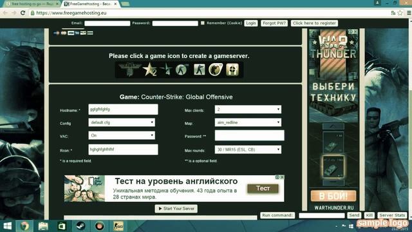
Task: Open Steam from the taskbar
Action: tap(80, 226)
